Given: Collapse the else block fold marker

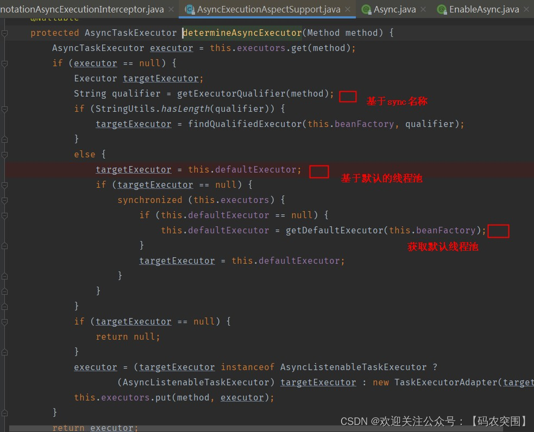Looking at the screenshot, I should tap(4, 155).
